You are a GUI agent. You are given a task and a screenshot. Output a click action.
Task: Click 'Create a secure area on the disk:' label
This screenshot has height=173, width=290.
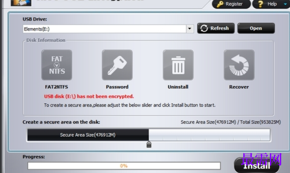click(61, 122)
